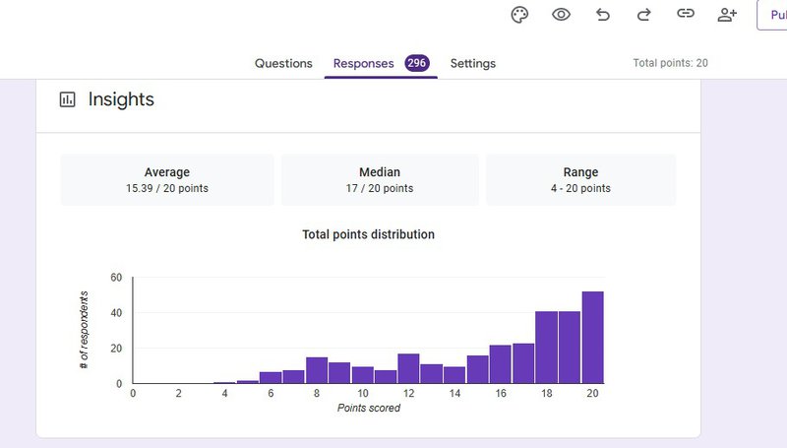
Task: Open the customize theme palette
Action: [520, 15]
